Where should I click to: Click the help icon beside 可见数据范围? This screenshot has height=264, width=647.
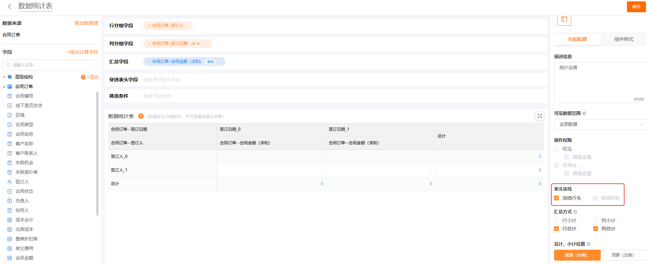584,114
